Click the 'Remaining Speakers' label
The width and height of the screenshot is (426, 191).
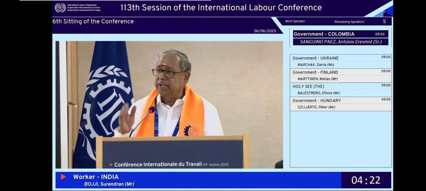click(349, 22)
